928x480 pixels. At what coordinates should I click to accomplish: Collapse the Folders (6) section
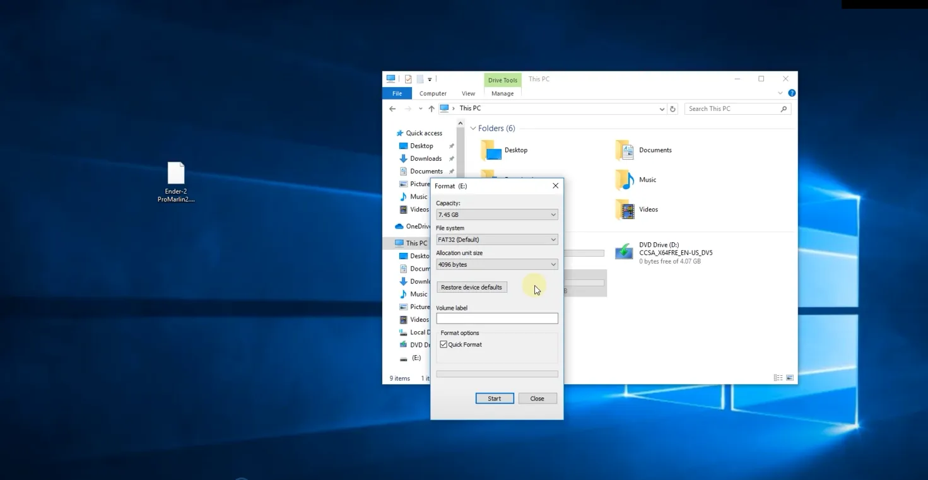pos(473,129)
